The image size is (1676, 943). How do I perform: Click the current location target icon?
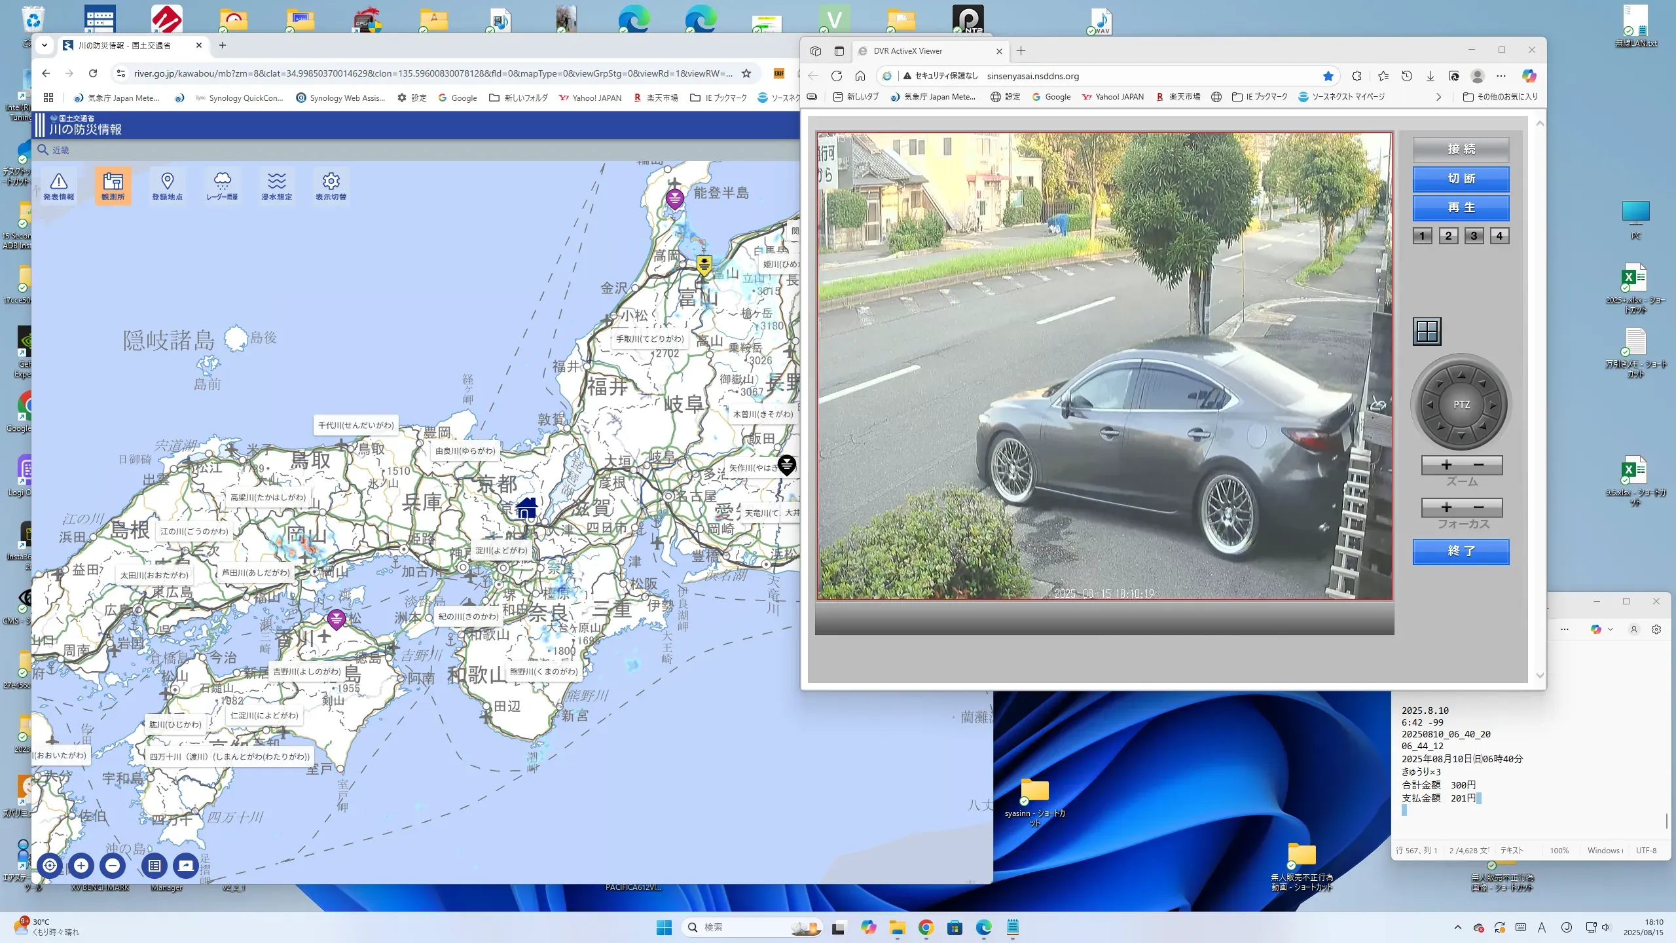coord(50,866)
